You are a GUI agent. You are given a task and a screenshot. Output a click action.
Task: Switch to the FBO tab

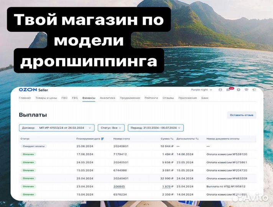tap(64, 98)
